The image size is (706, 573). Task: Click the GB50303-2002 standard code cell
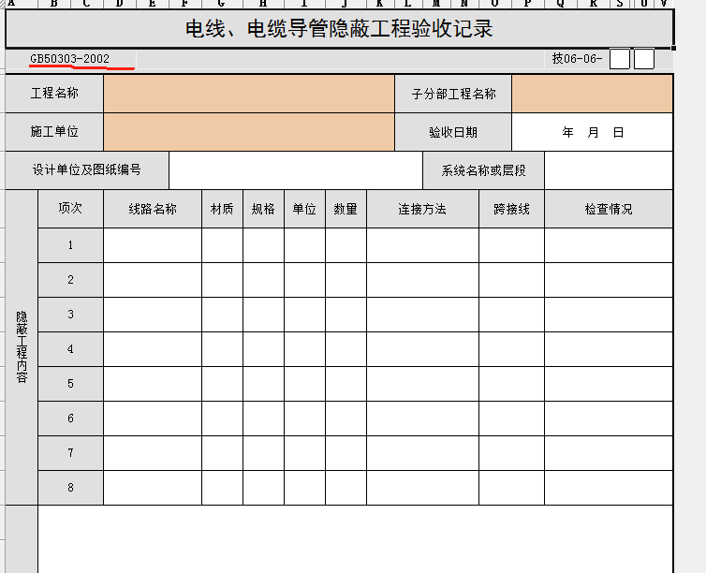click(x=70, y=59)
